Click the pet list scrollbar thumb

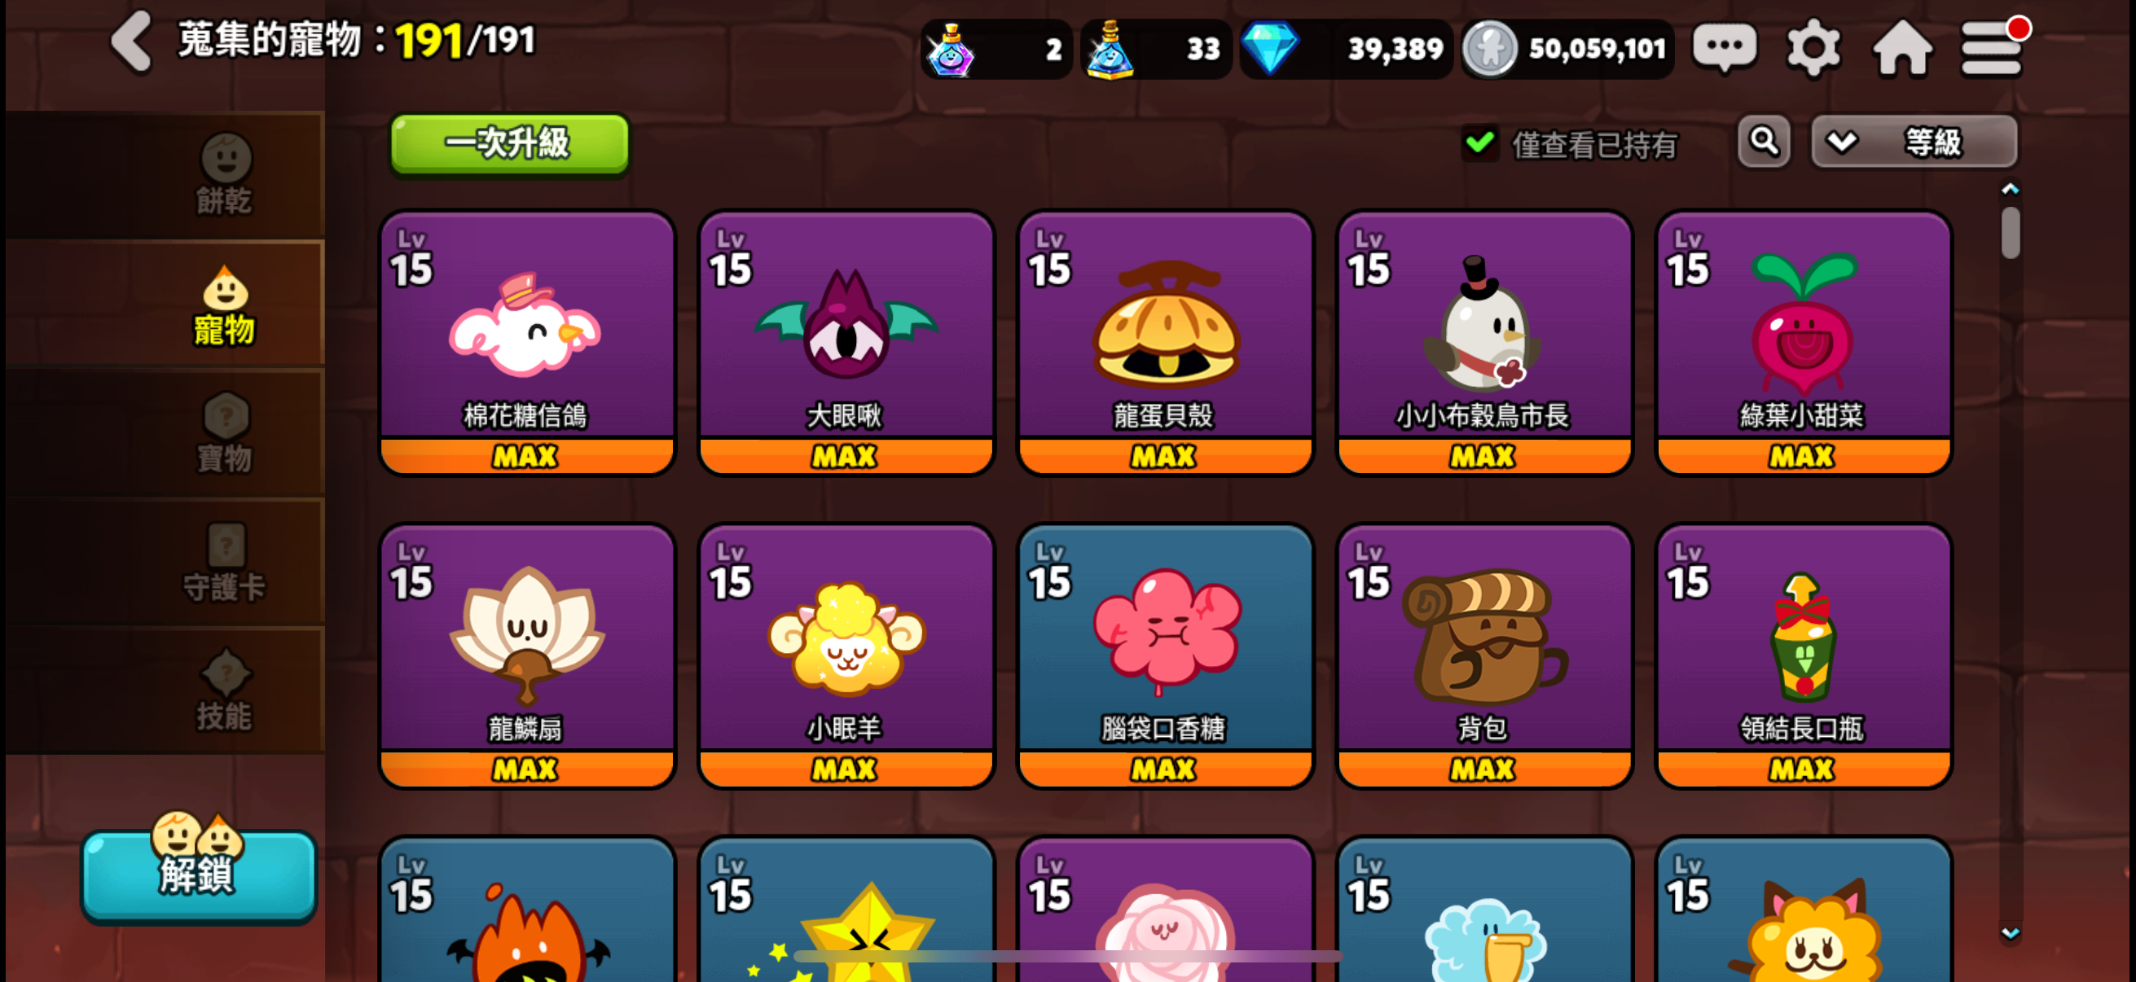point(2009,233)
